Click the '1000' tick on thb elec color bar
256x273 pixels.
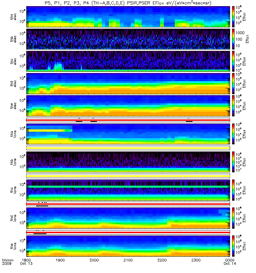[240, 33]
